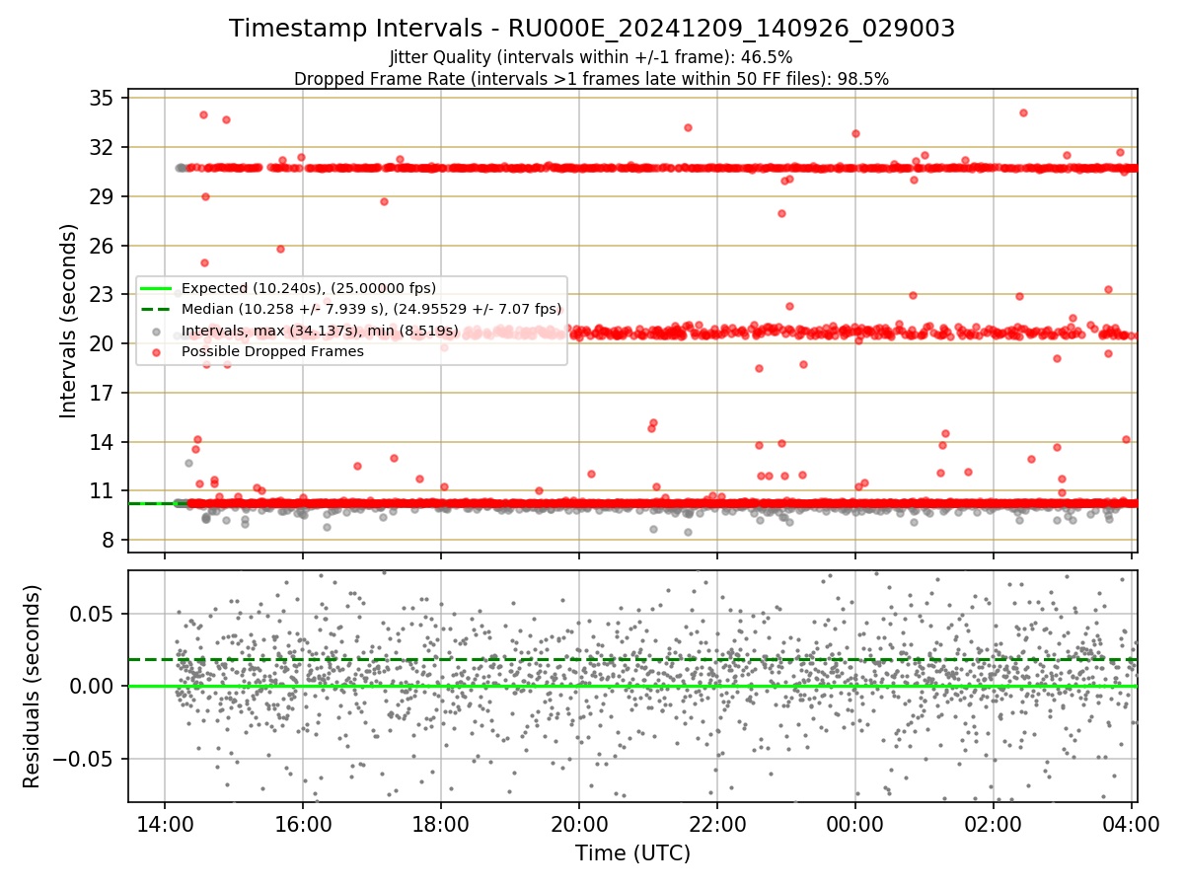Click the solid green legend line for Expected
Viewport: 1184px width, 888px height.
156,289
